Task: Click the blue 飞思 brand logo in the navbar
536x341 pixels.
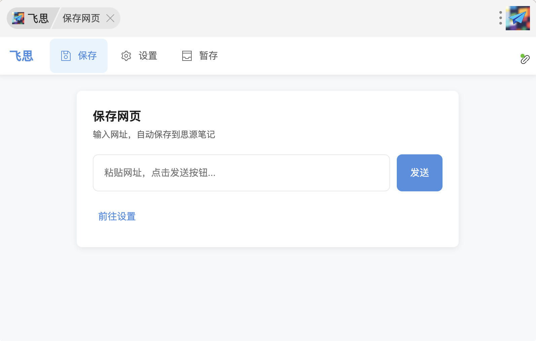Action: click(x=22, y=56)
